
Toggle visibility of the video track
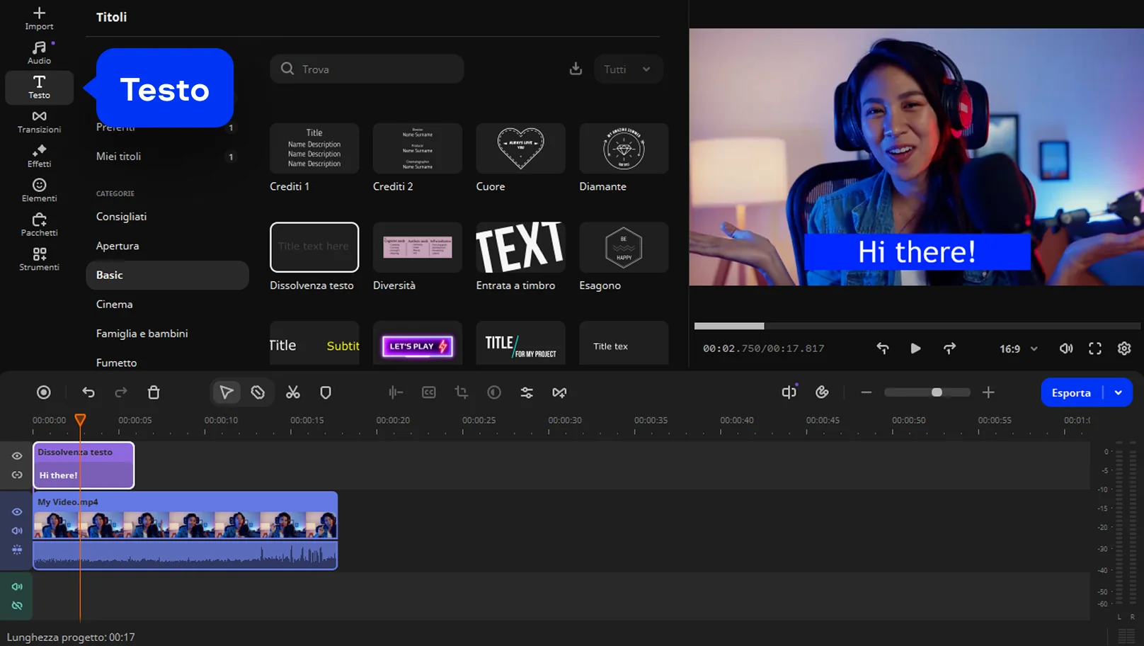point(17,511)
